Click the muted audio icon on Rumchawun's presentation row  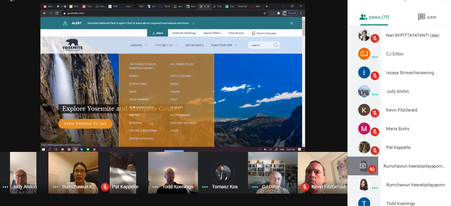pos(372,169)
